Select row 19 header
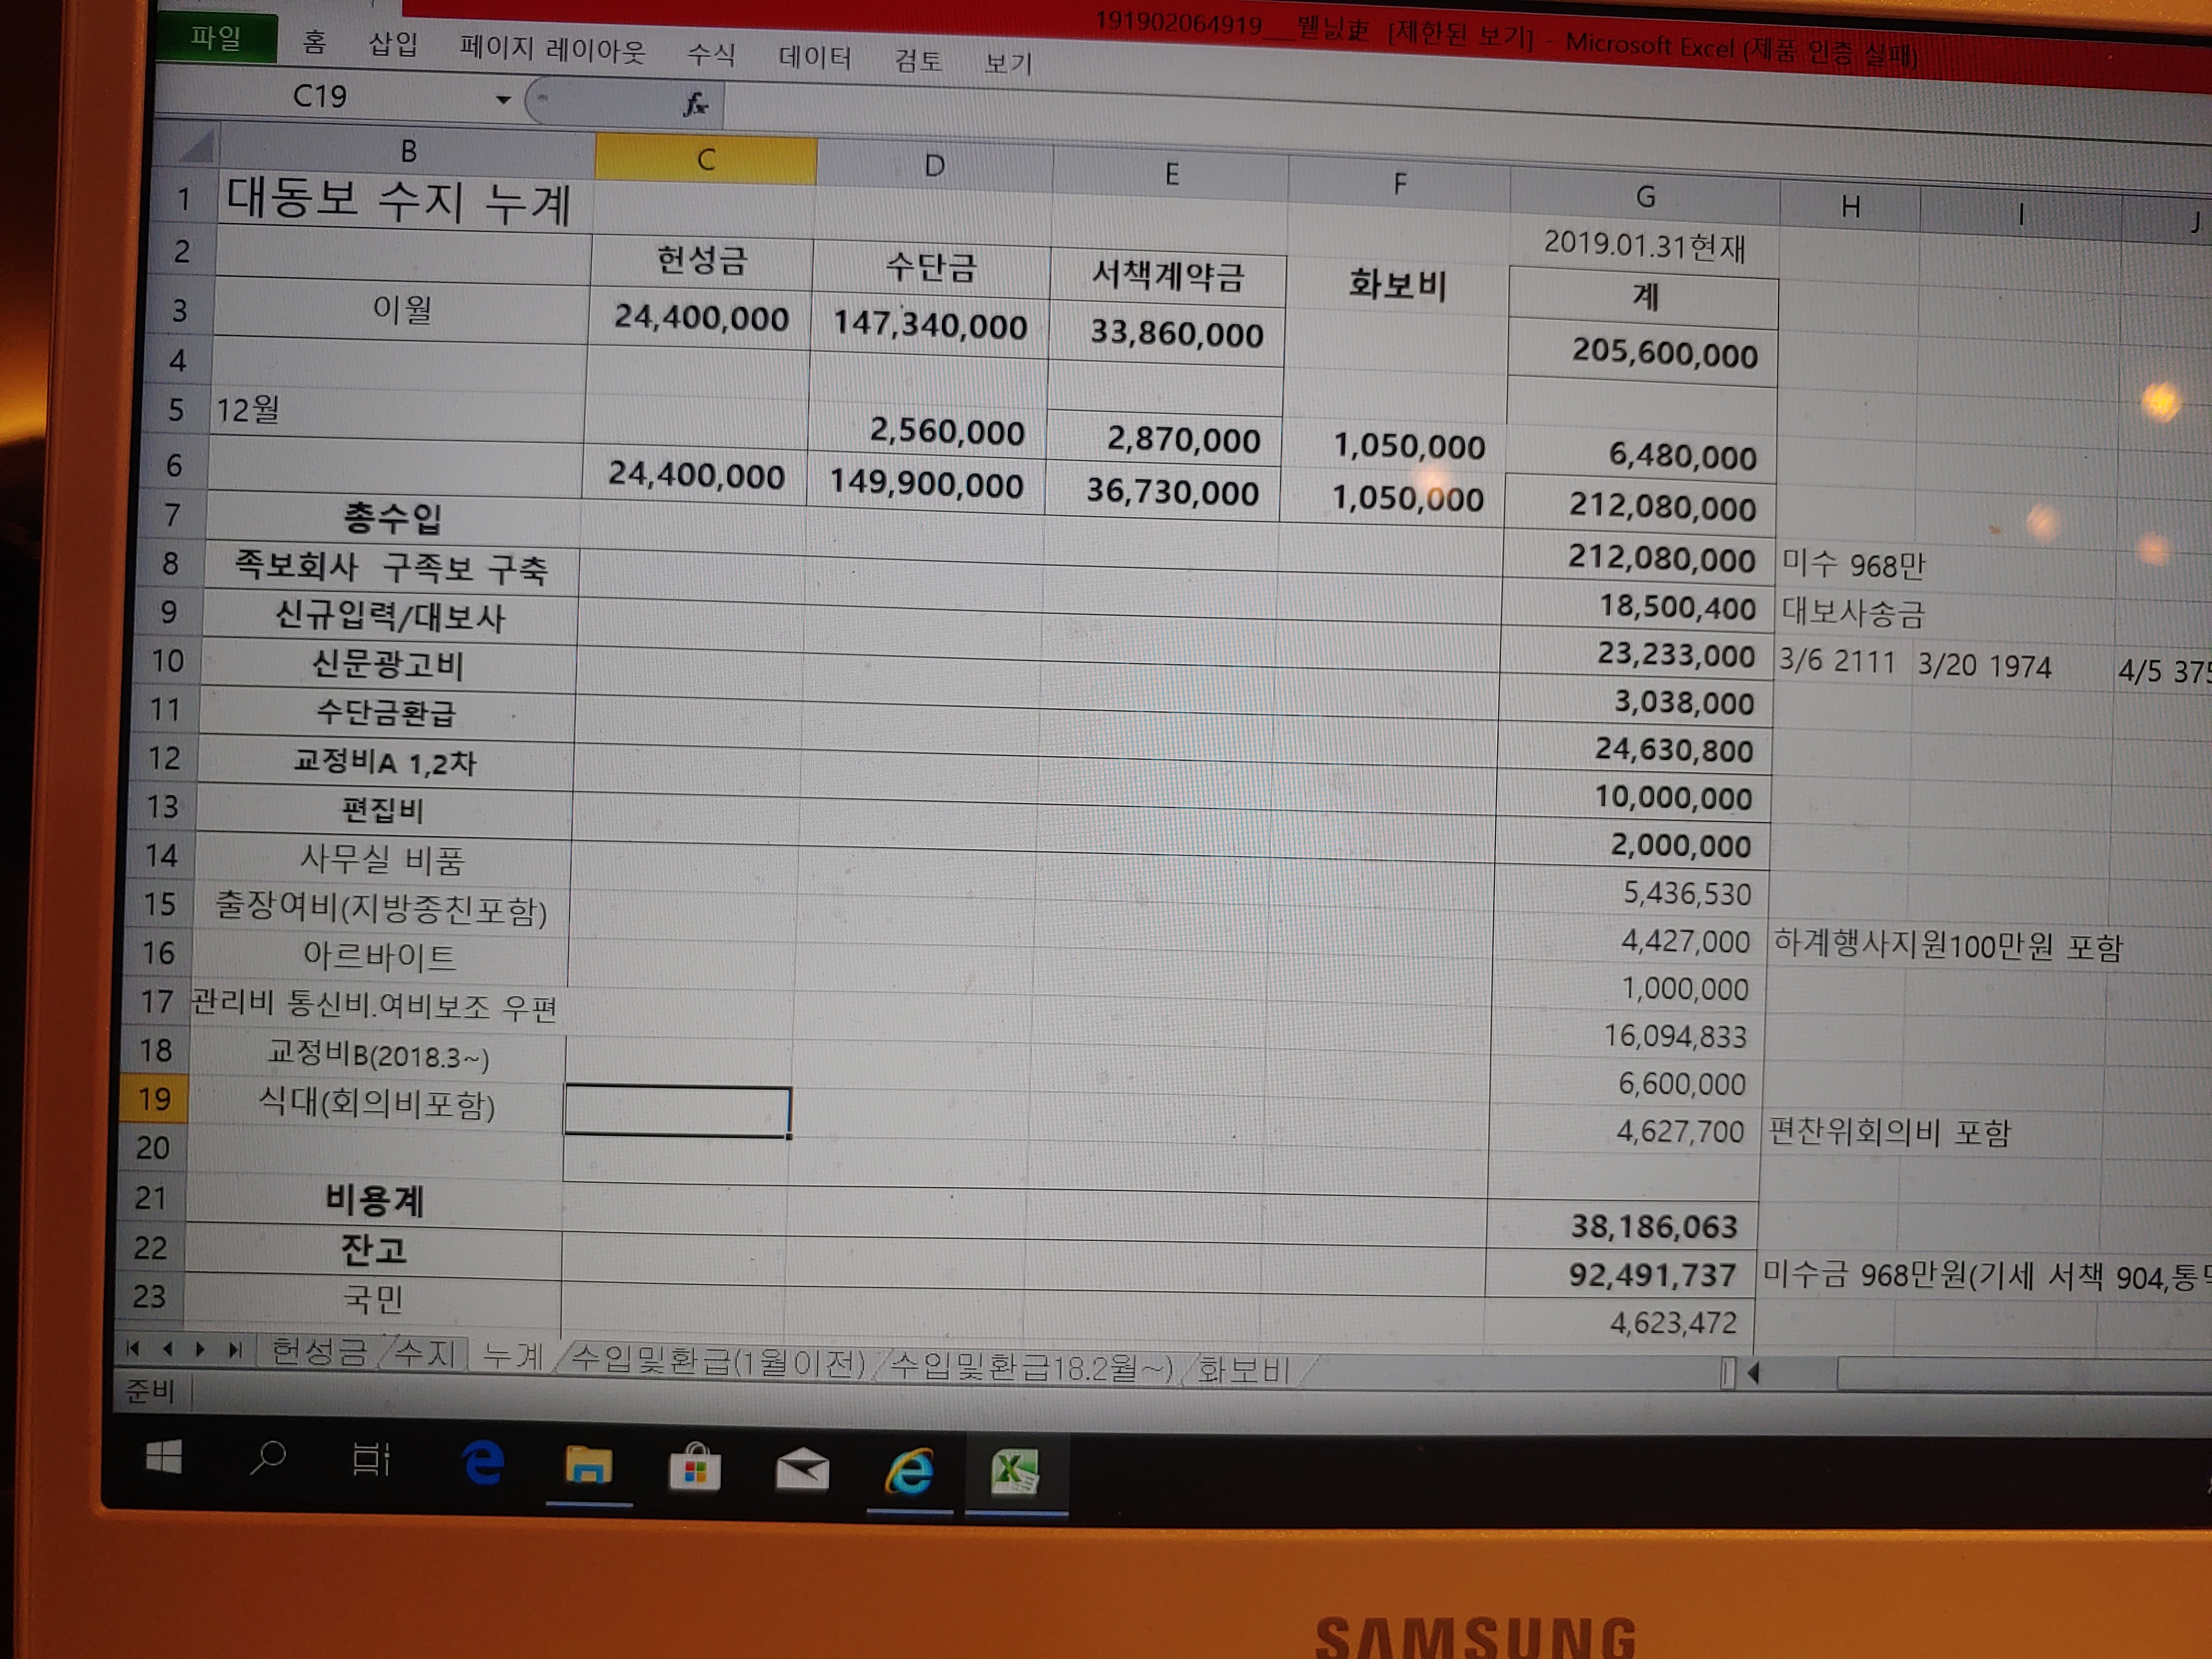The image size is (2212, 1659). pyautogui.click(x=154, y=1099)
